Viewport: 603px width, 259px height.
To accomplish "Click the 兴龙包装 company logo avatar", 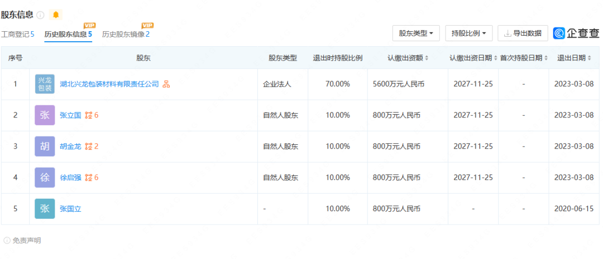I will pyautogui.click(x=45, y=84).
